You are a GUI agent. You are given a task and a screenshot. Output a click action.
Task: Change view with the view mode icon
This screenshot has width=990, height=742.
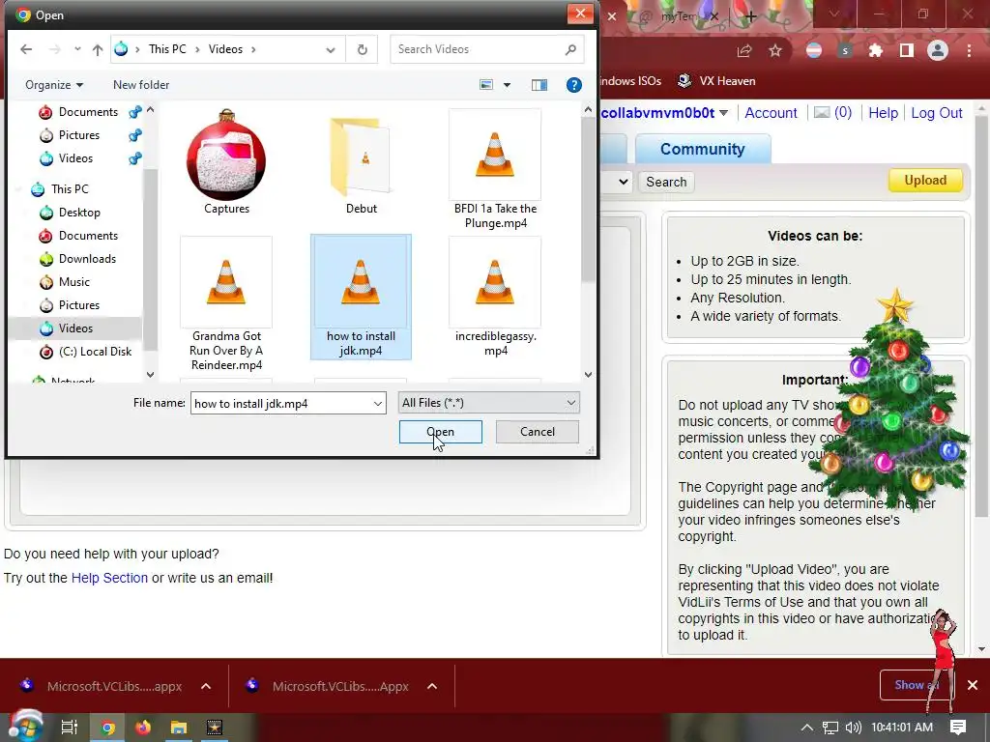486,85
